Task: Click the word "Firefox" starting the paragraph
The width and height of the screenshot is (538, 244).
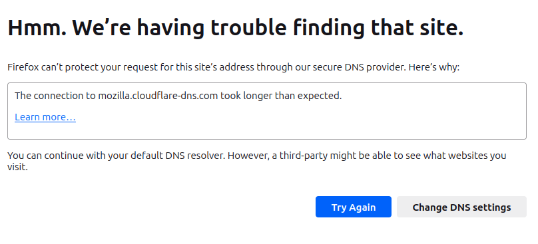Action: (x=23, y=67)
